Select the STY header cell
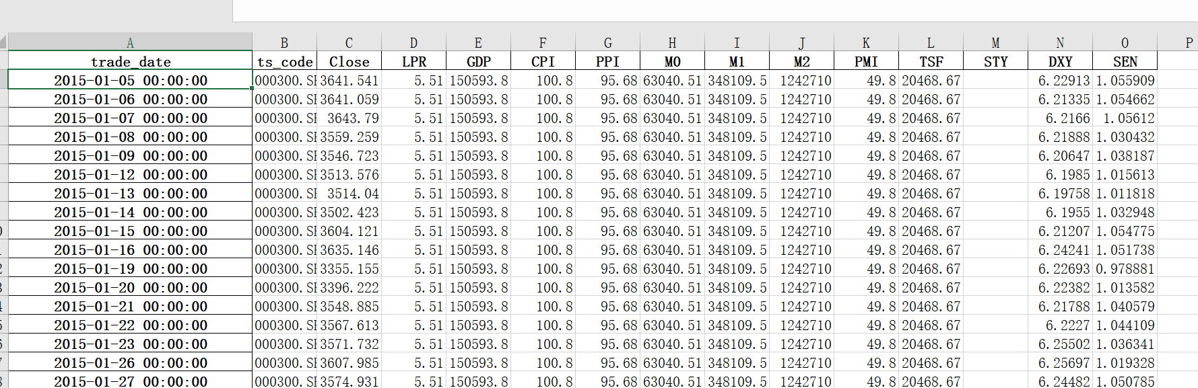 [x=995, y=61]
